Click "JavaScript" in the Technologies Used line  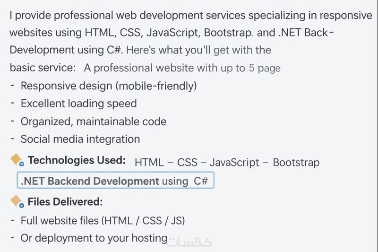[234, 163]
